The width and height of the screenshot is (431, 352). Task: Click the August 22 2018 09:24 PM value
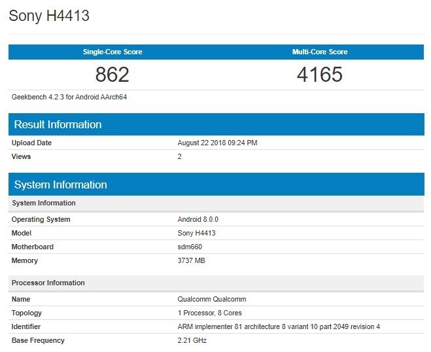pyautogui.click(x=217, y=143)
